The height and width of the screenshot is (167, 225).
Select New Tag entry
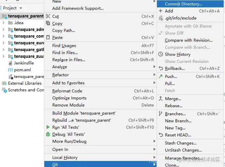tap(190, 128)
